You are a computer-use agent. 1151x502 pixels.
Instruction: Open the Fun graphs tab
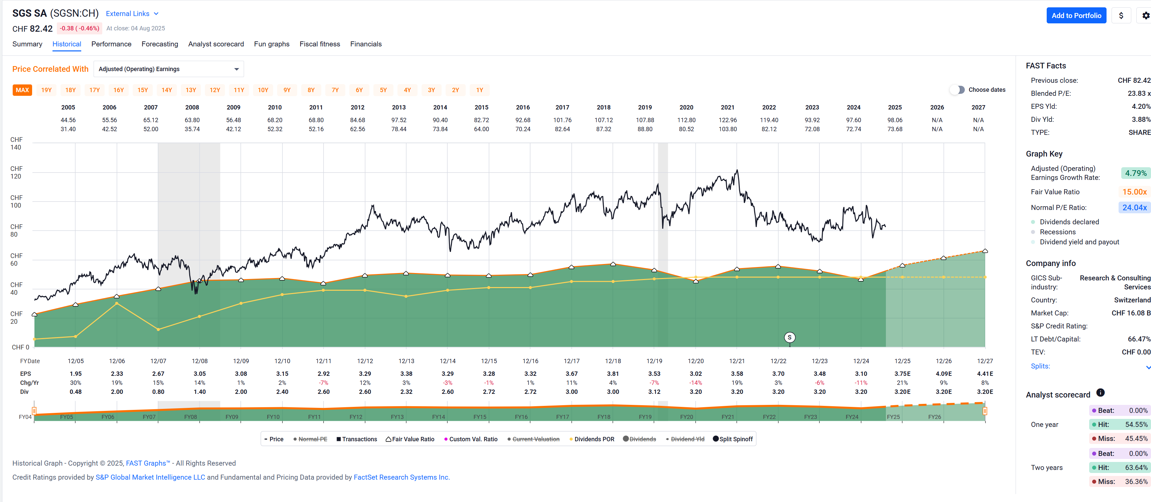(272, 44)
